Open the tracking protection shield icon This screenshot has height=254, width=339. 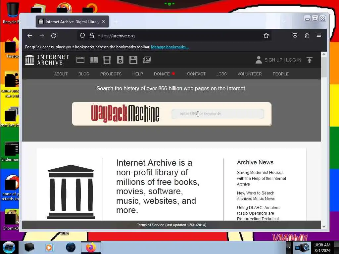click(82, 36)
